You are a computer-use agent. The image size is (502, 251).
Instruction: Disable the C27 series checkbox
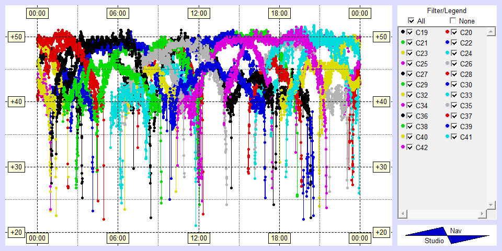pyautogui.click(x=409, y=74)
